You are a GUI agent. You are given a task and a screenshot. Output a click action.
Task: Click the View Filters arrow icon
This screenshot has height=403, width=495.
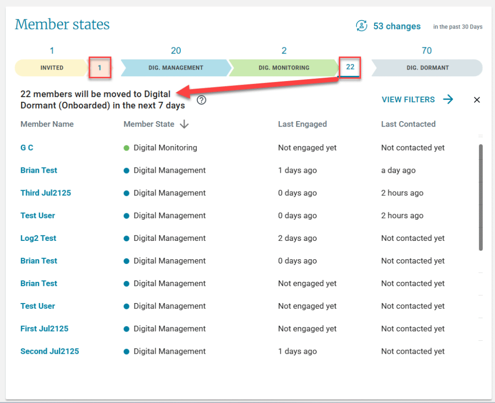(x=448, y=99)
